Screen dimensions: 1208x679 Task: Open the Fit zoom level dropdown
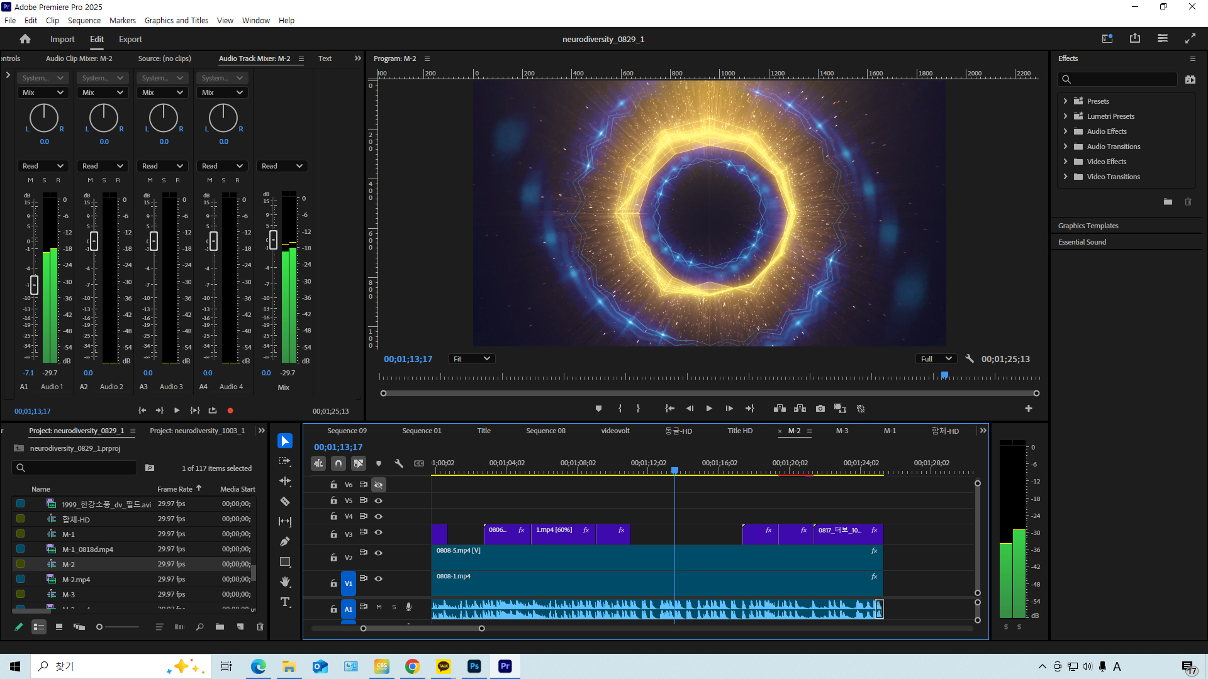(x=471, y=359)
